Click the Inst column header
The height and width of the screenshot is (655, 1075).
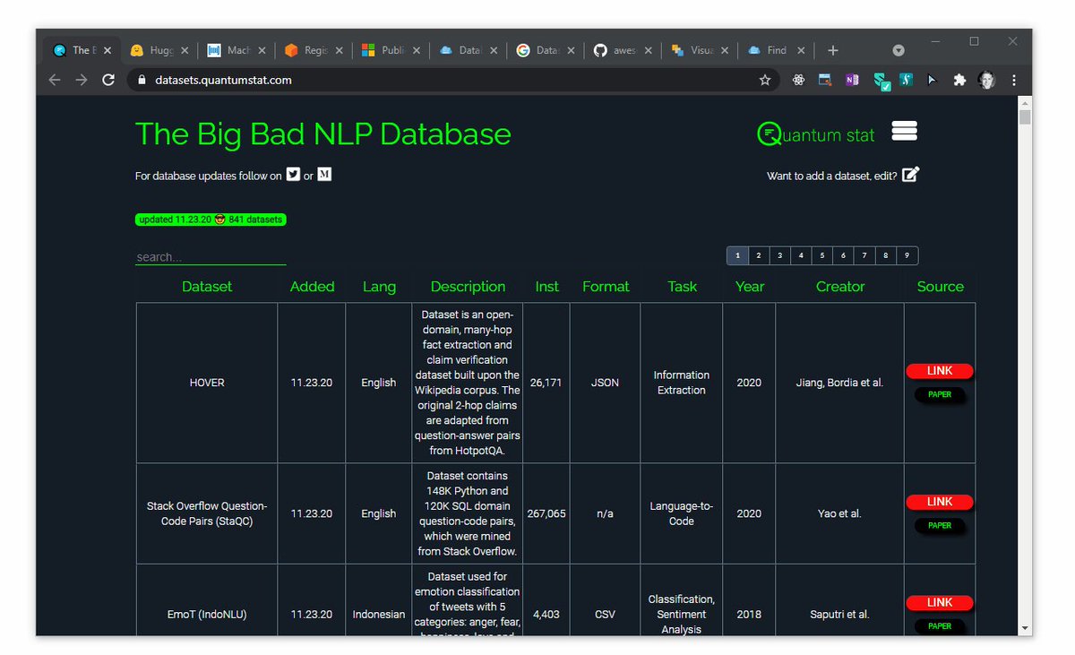(x=546, y=287)
